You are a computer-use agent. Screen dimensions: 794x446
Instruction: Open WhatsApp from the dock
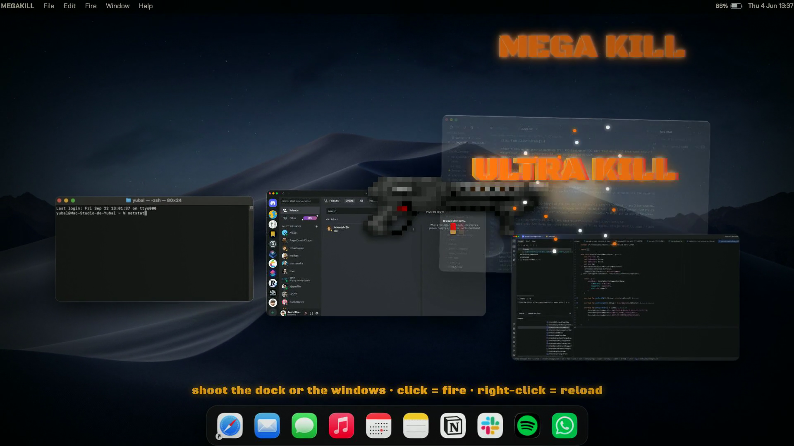564,425
